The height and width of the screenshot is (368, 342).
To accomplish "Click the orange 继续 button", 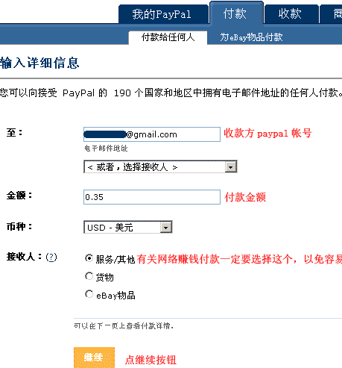I will pos(94,358).
